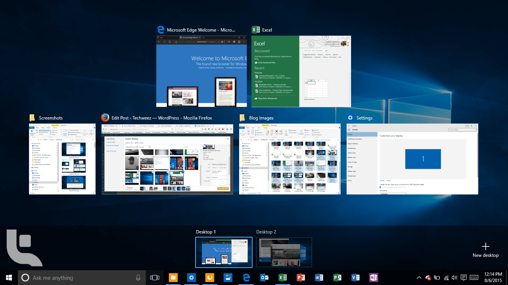Click the Cortana microphone icon
Screen dimensions: 508x285
138,278
